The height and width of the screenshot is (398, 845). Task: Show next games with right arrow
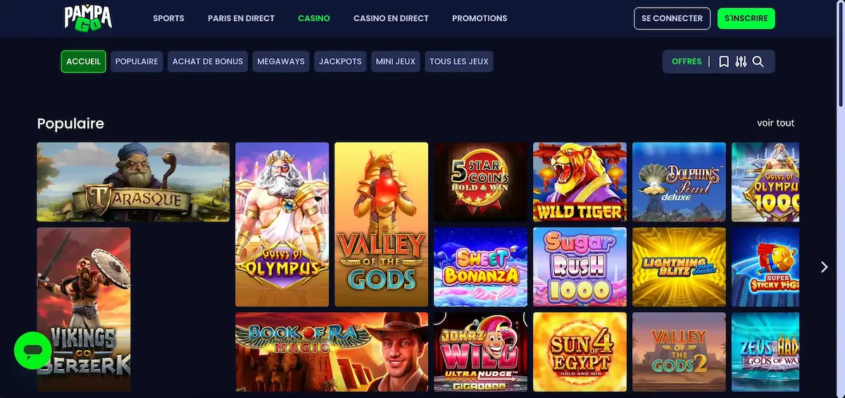click(x=825, y=267)
